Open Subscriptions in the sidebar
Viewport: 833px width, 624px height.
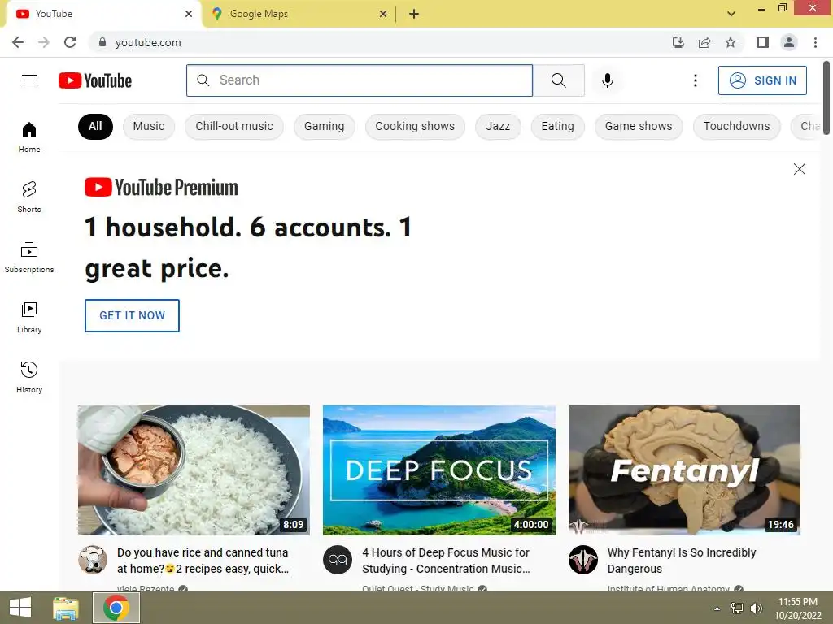point(29,258)
